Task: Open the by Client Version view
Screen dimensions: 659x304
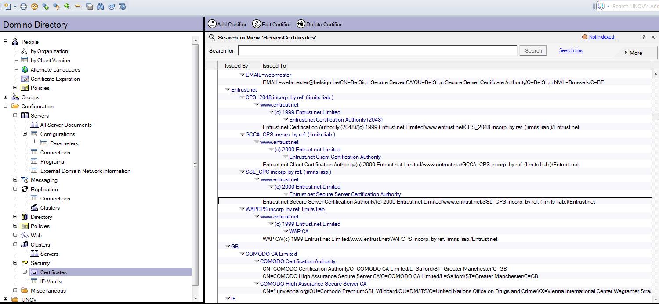Action: click(50, 60)
